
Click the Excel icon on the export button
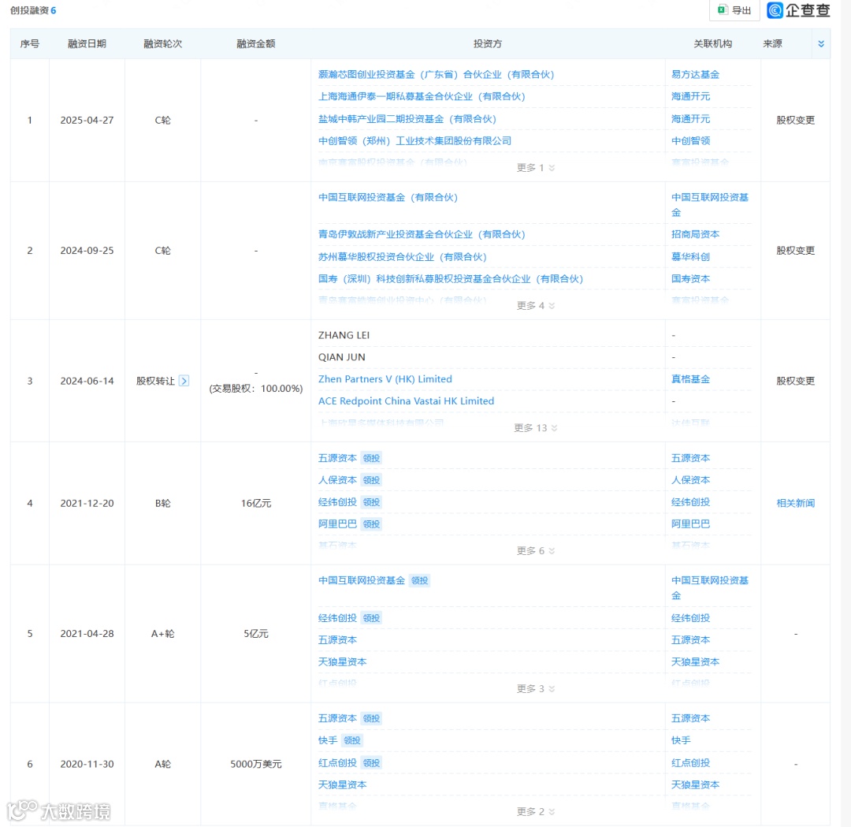pyautogui.click(x=723, y=9)
